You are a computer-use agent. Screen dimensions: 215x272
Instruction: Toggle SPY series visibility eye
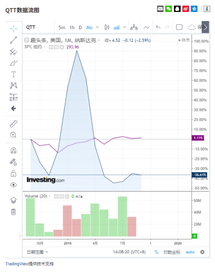[x=51, y=47]
